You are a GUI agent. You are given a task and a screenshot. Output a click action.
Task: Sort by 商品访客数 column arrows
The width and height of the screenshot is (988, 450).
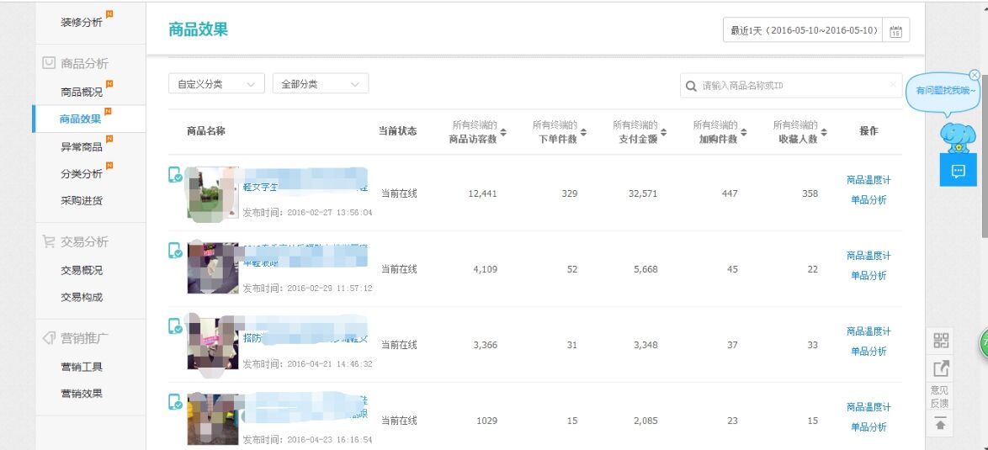[x=503, y=132]
